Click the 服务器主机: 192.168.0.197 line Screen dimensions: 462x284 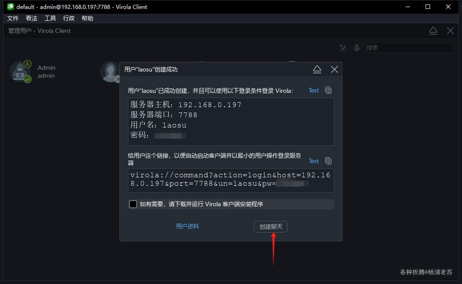[x=186, y=105]
